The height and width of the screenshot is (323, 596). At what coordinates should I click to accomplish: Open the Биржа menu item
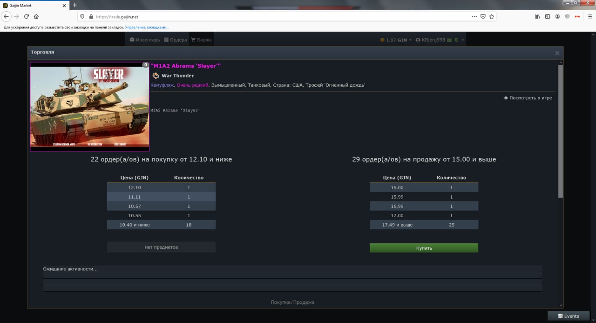click(x=201, y=40)
